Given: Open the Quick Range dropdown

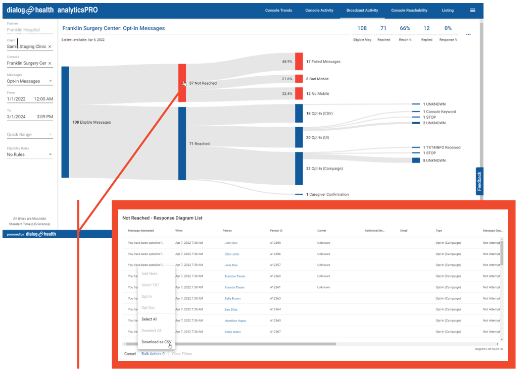Looking at the screenshot, I should point(30,134).
